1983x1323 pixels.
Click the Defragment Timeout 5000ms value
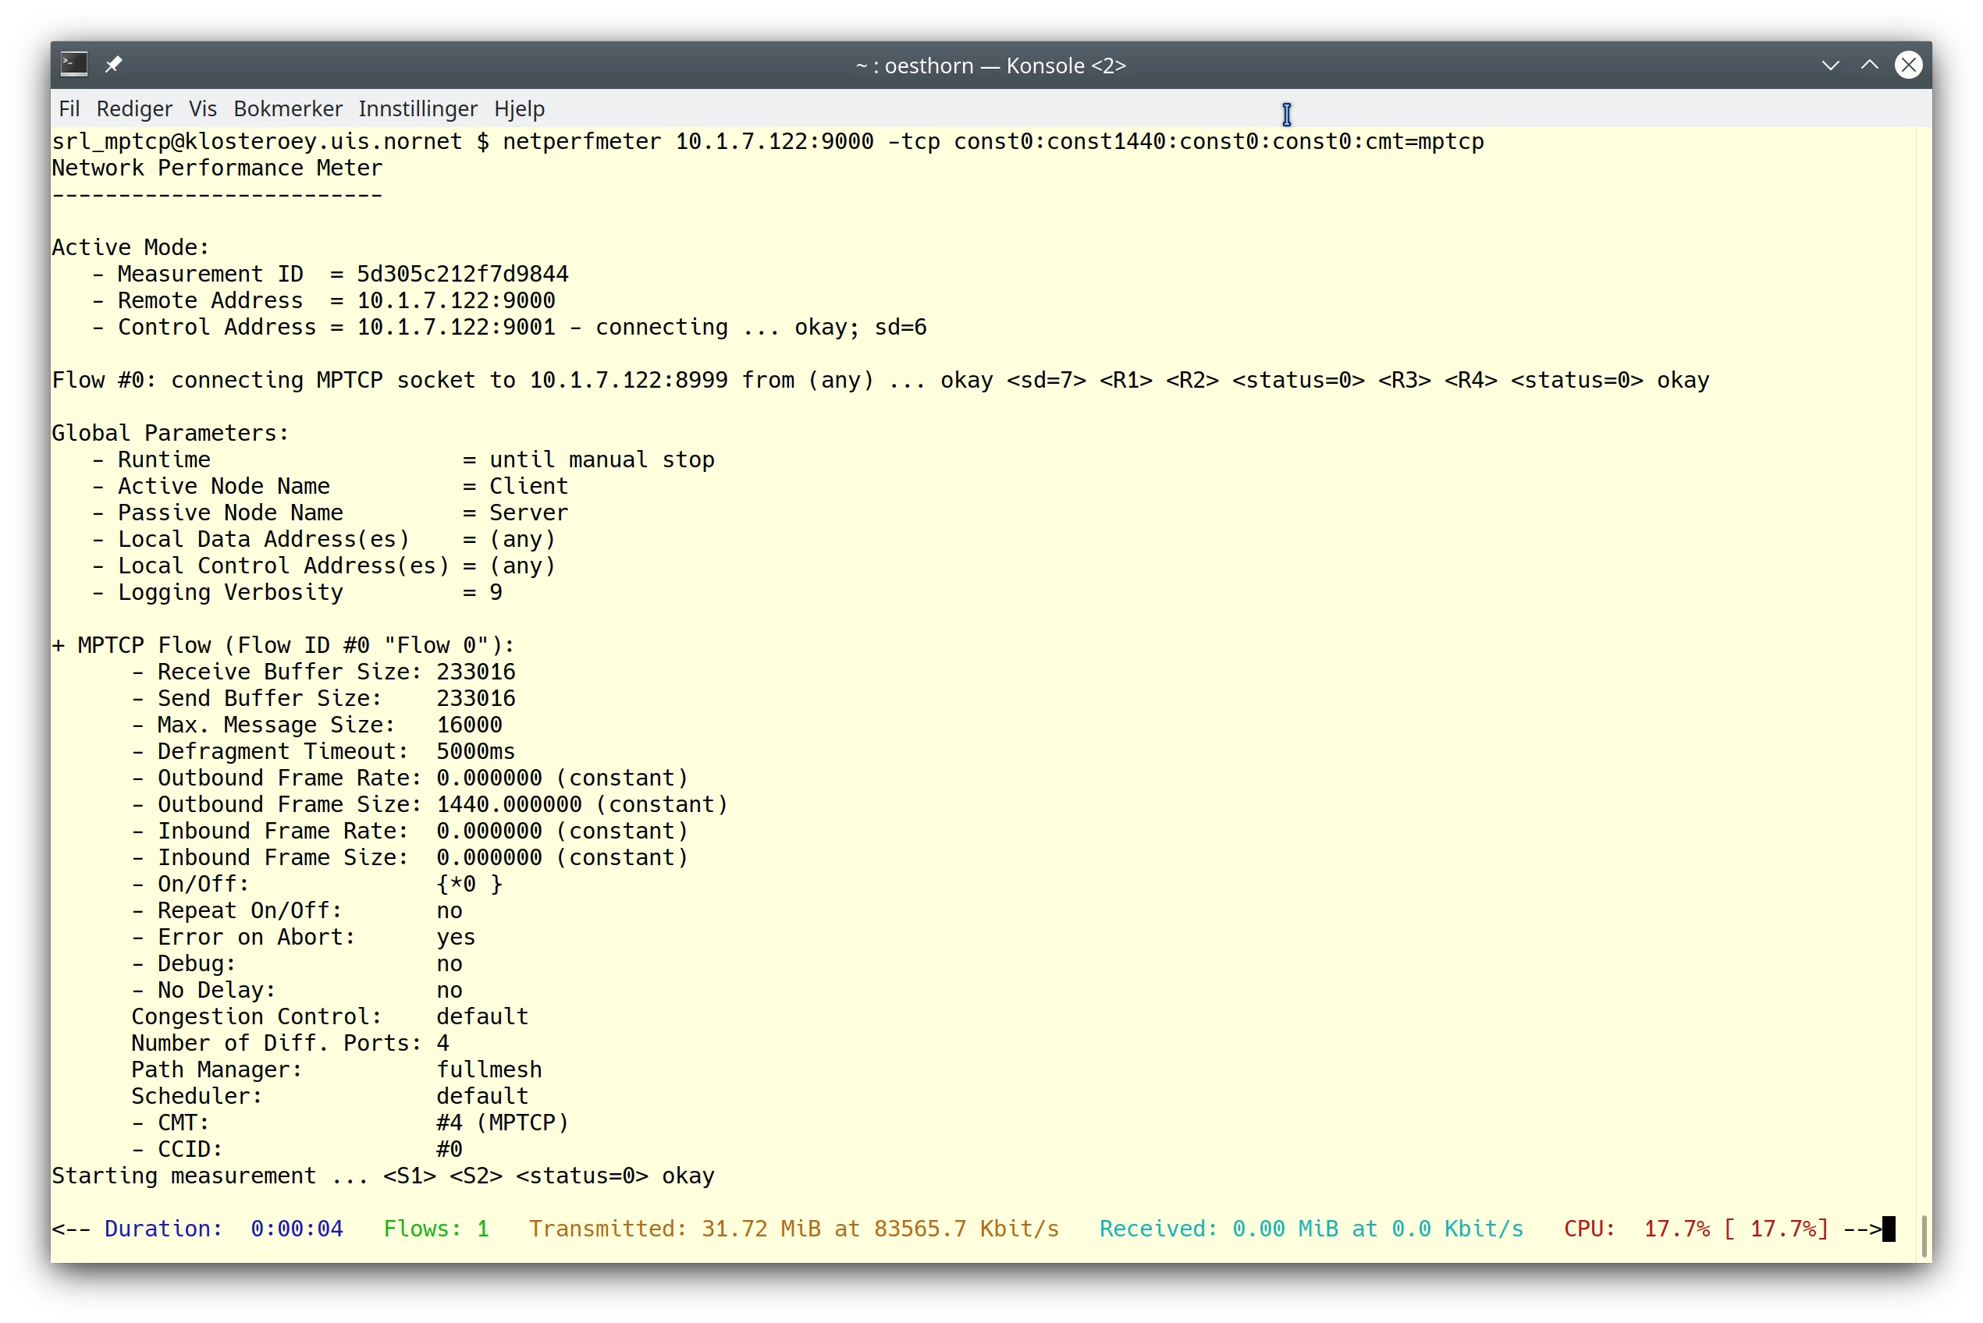[475, 751]
